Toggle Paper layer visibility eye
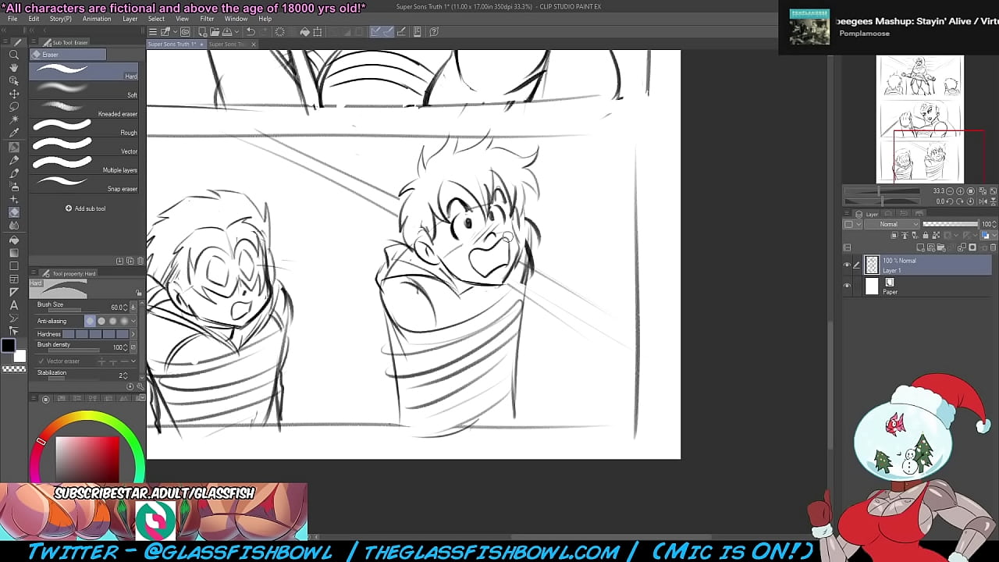The width and height of the screenshot is (999, 562). click(848, 286)
